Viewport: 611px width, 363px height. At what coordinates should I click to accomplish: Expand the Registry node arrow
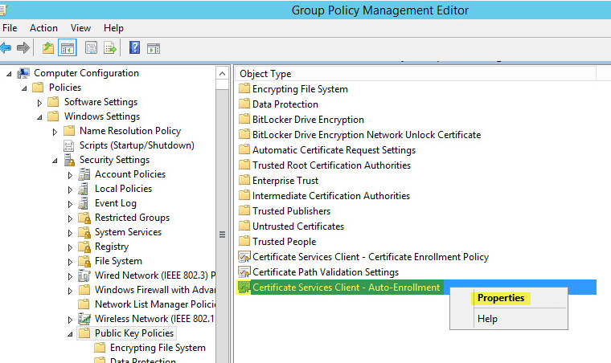70,247
